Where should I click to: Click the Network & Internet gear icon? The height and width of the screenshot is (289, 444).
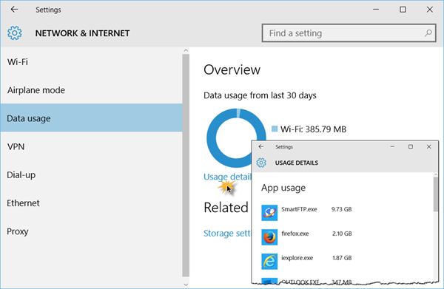point(15,33)
